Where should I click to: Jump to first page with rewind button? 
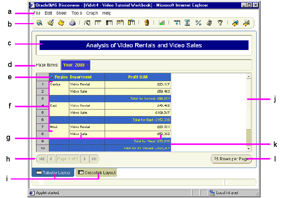[42, 159]
